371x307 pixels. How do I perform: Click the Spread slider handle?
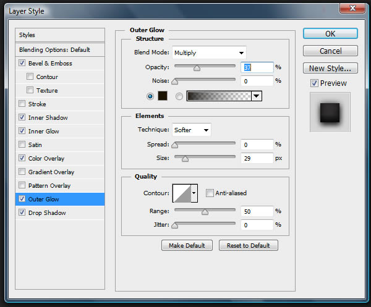click(x=174, y=145)
